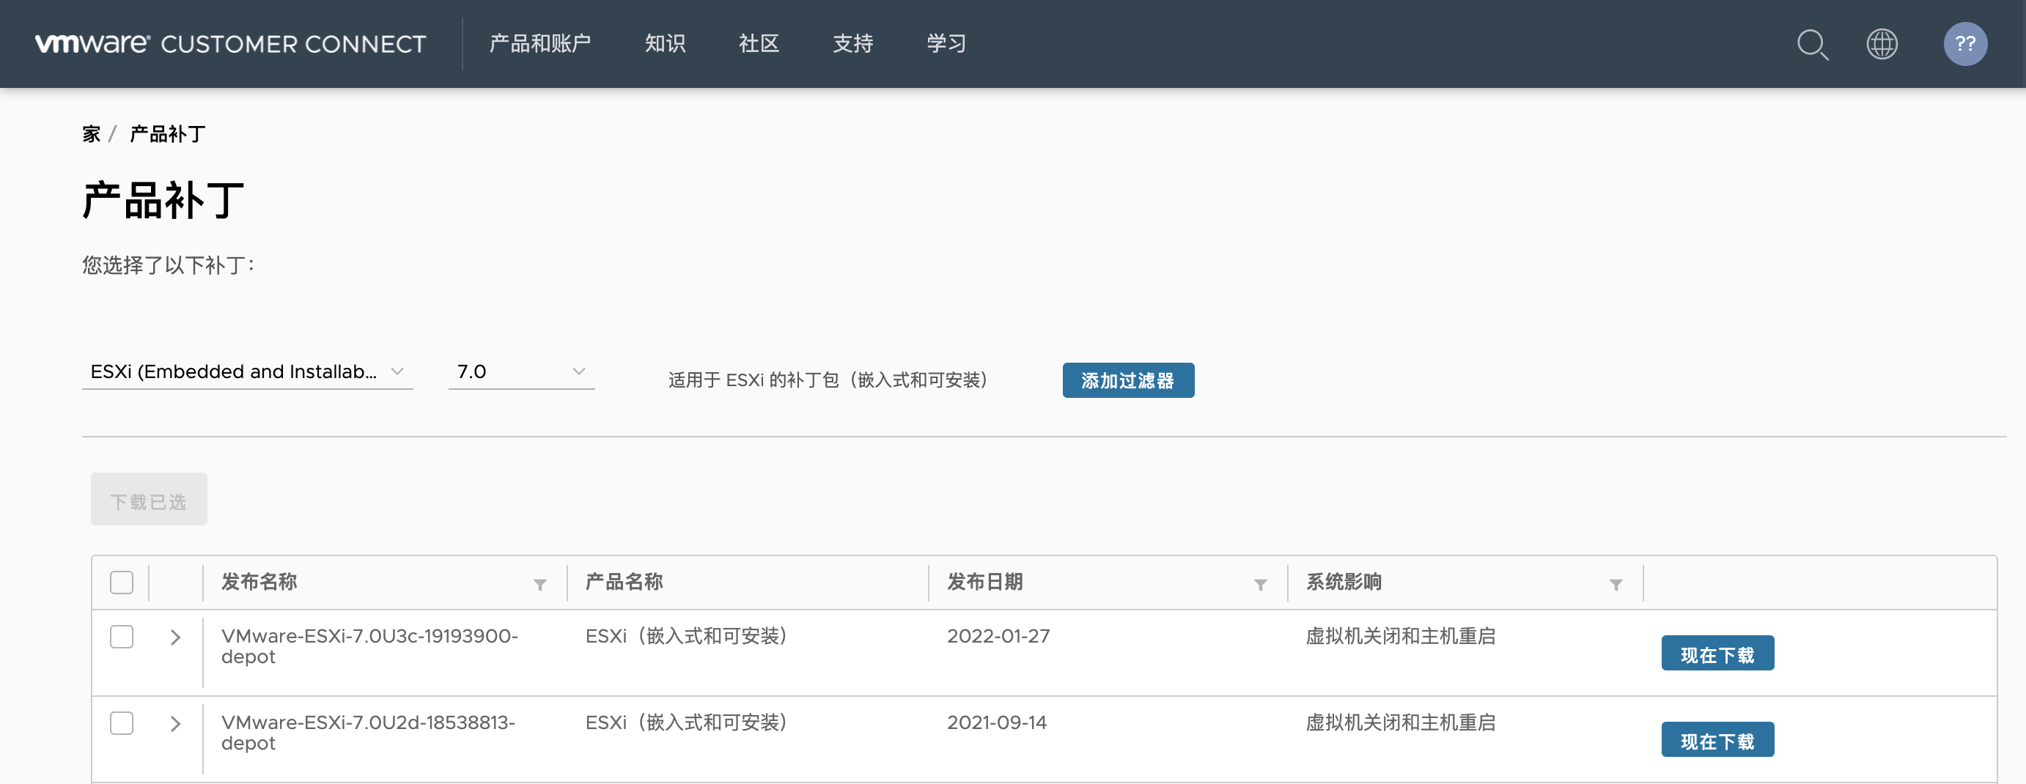
Task: Click the date 2021-09-14
Action: (x=996, y=722)
